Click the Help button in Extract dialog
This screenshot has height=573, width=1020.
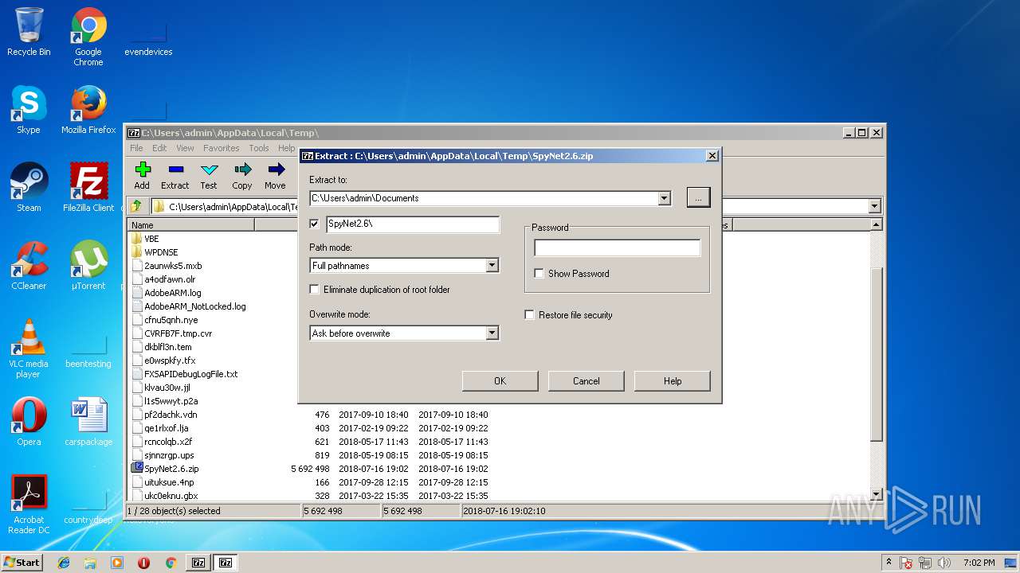pyautogui.click(x=672, y=381)
